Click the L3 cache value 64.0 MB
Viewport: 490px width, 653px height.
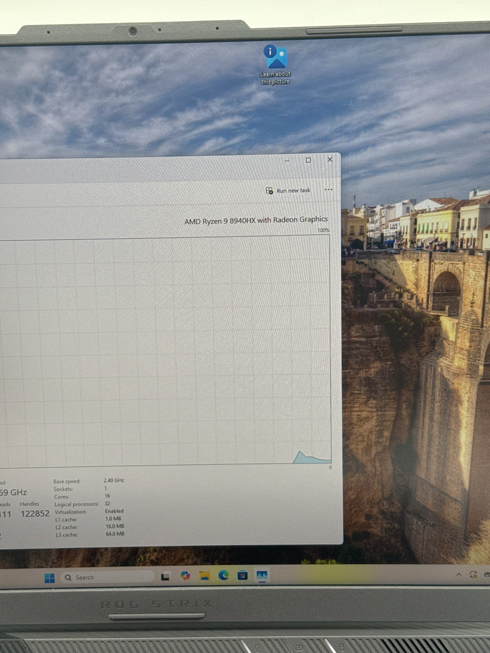115,533
